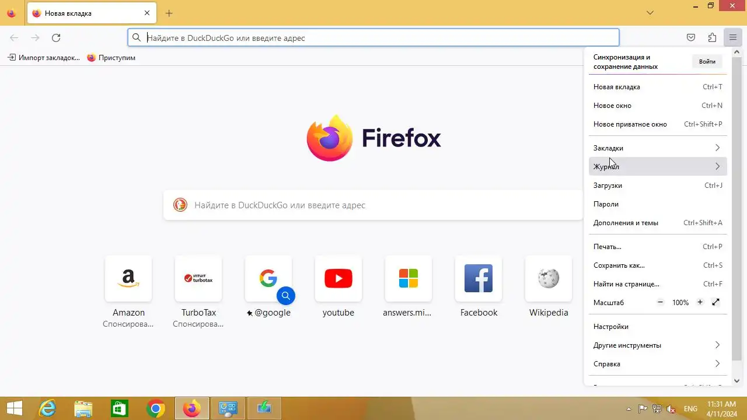Reload the current page

pyautogui.click(x=56, y=38)
